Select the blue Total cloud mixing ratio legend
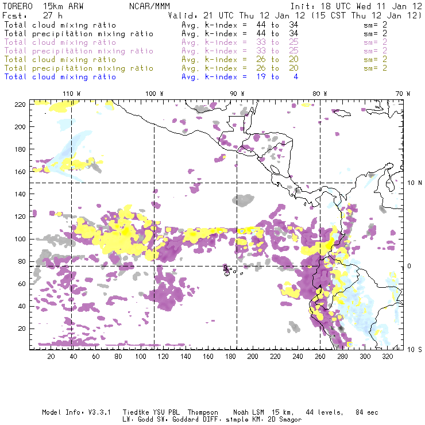425x425 pixels. [60, 76]
